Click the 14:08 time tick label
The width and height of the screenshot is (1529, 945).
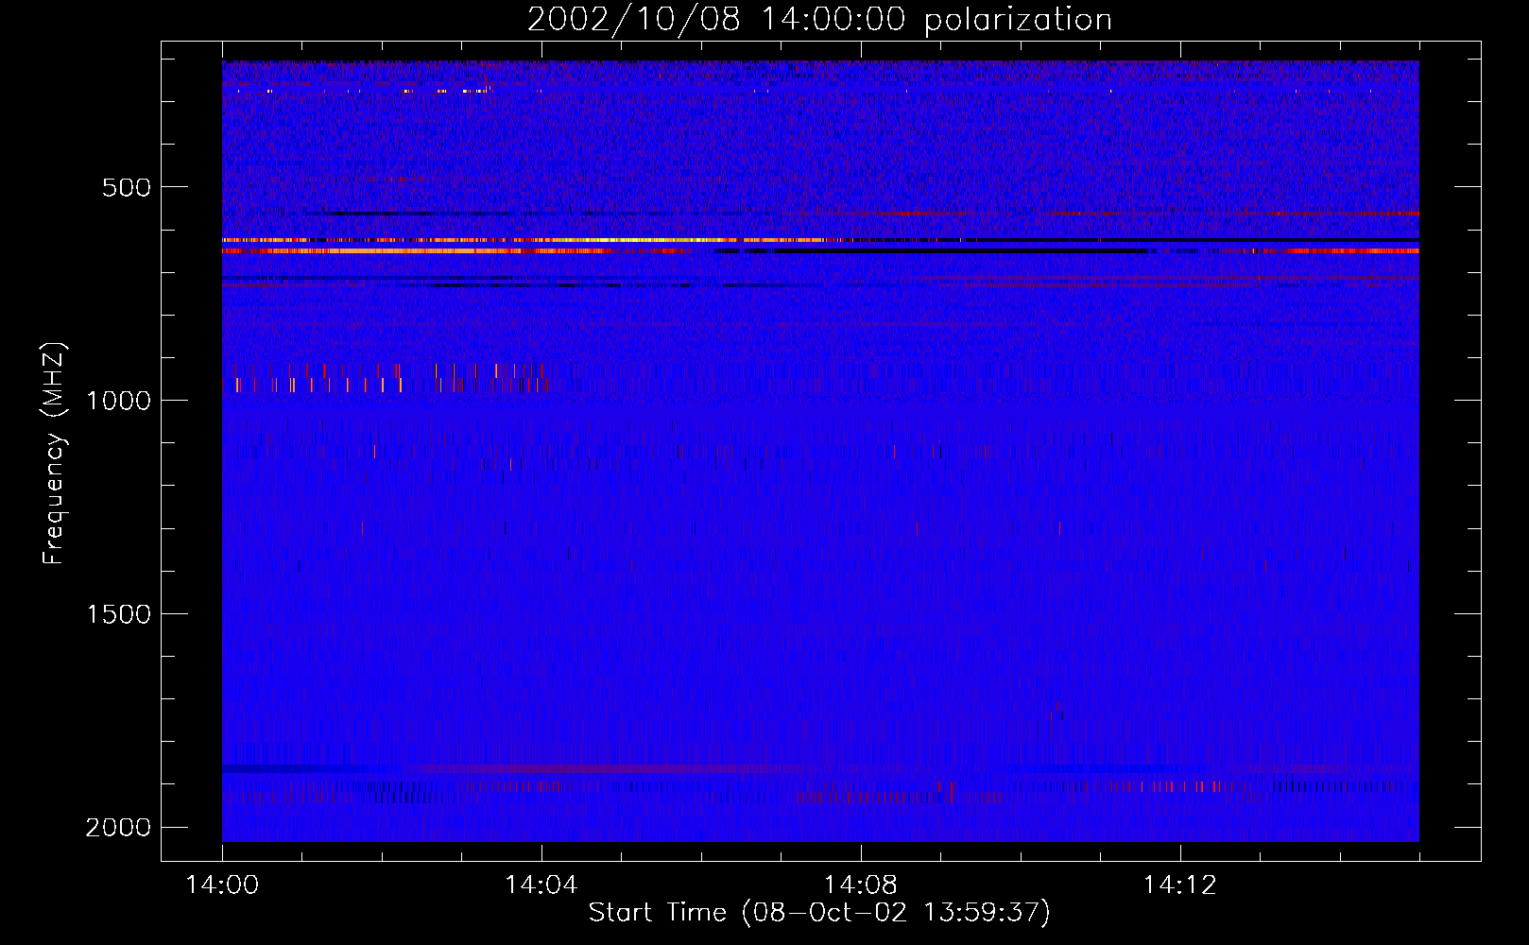coord(860,885)
